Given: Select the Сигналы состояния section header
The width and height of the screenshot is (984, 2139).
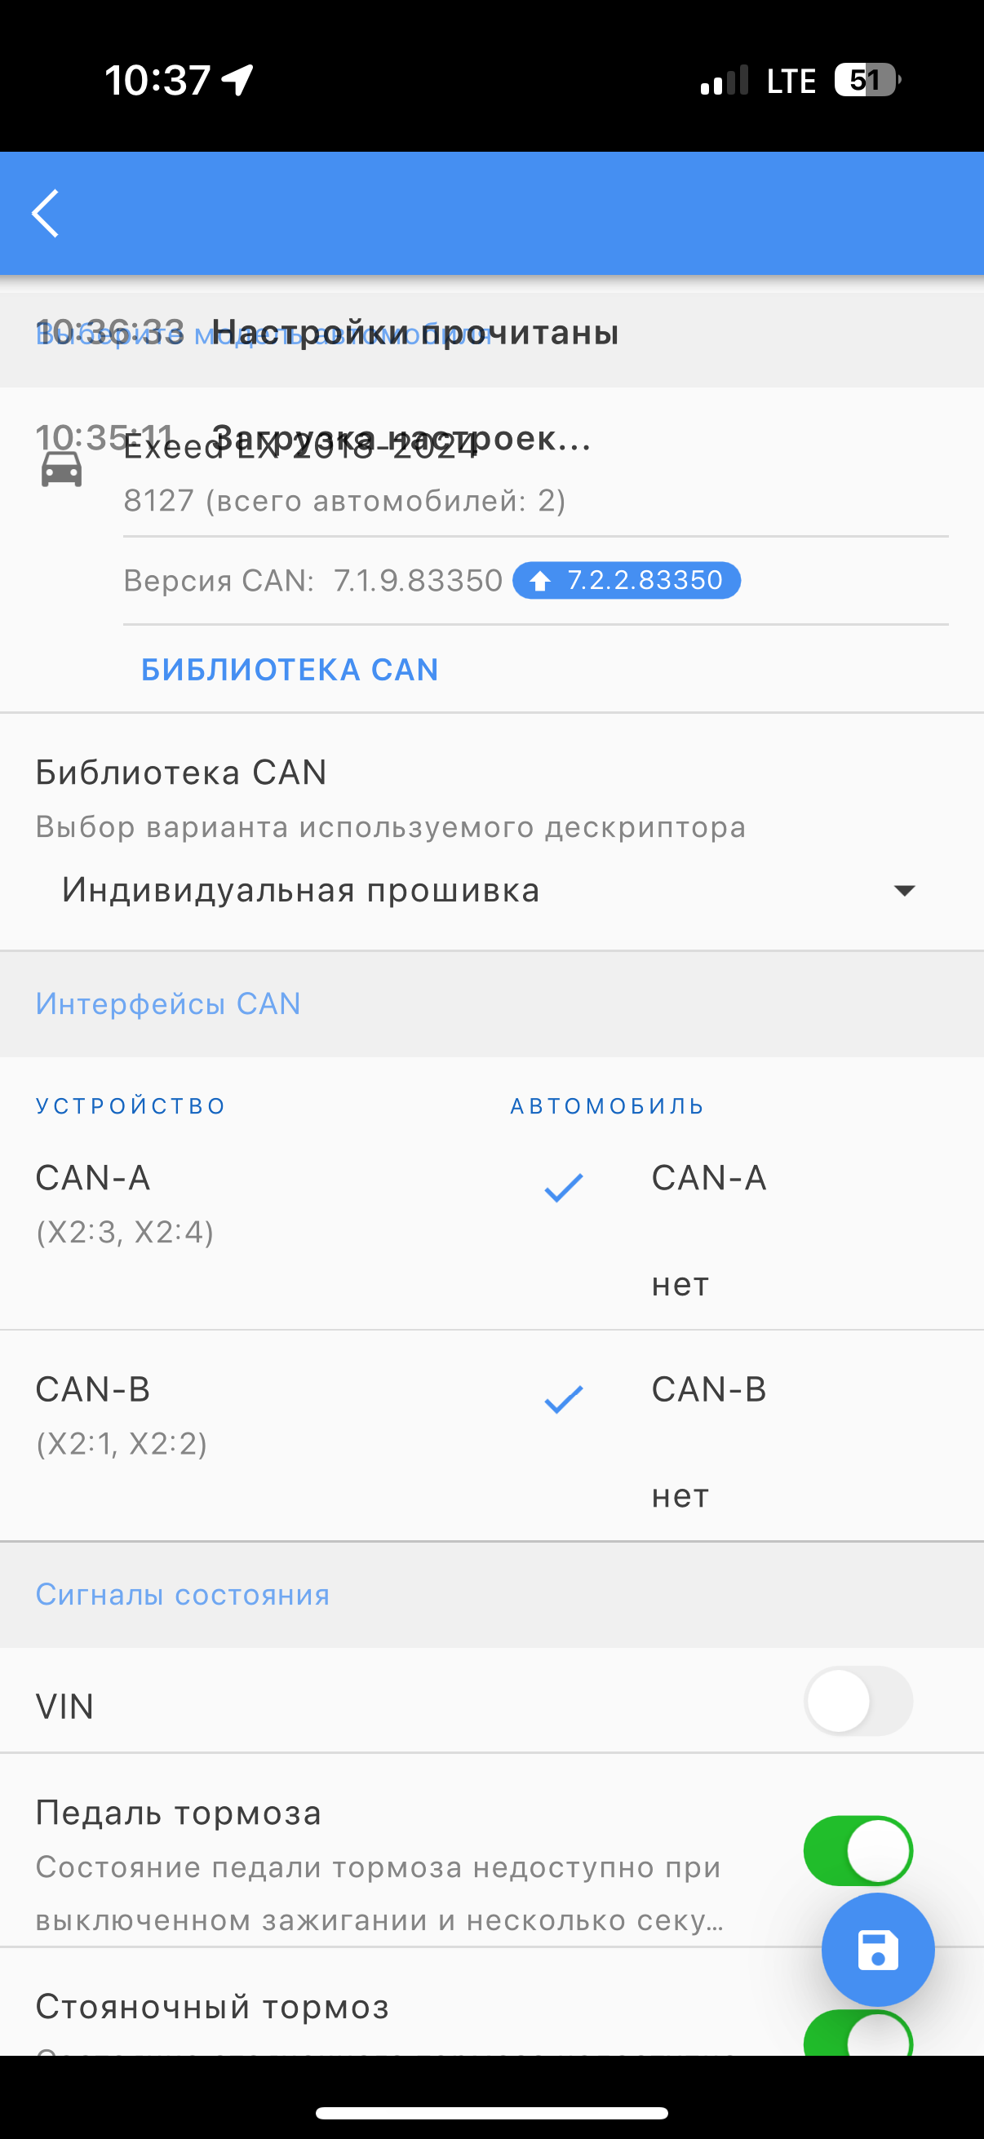Looking at the screenshot, I should click(x=183, y=1594).
